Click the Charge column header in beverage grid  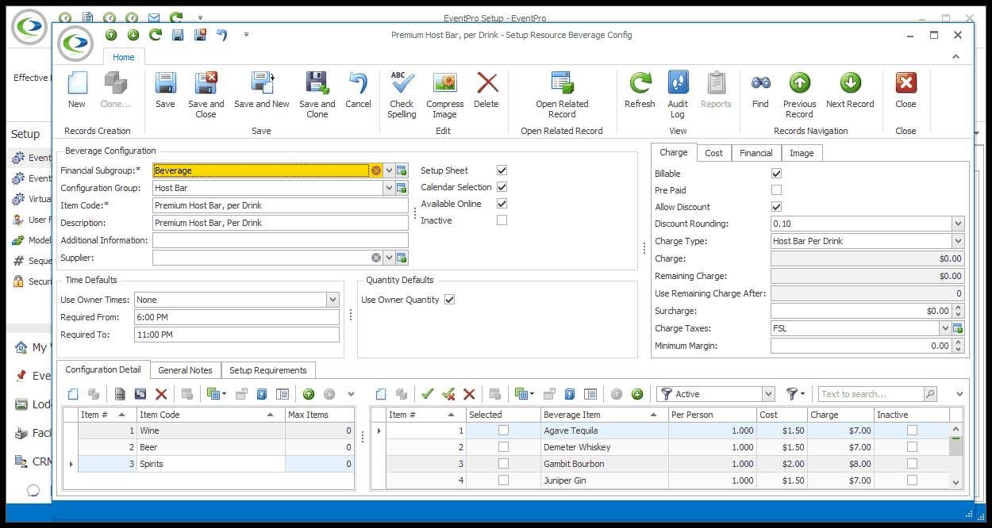pos(840,415)
